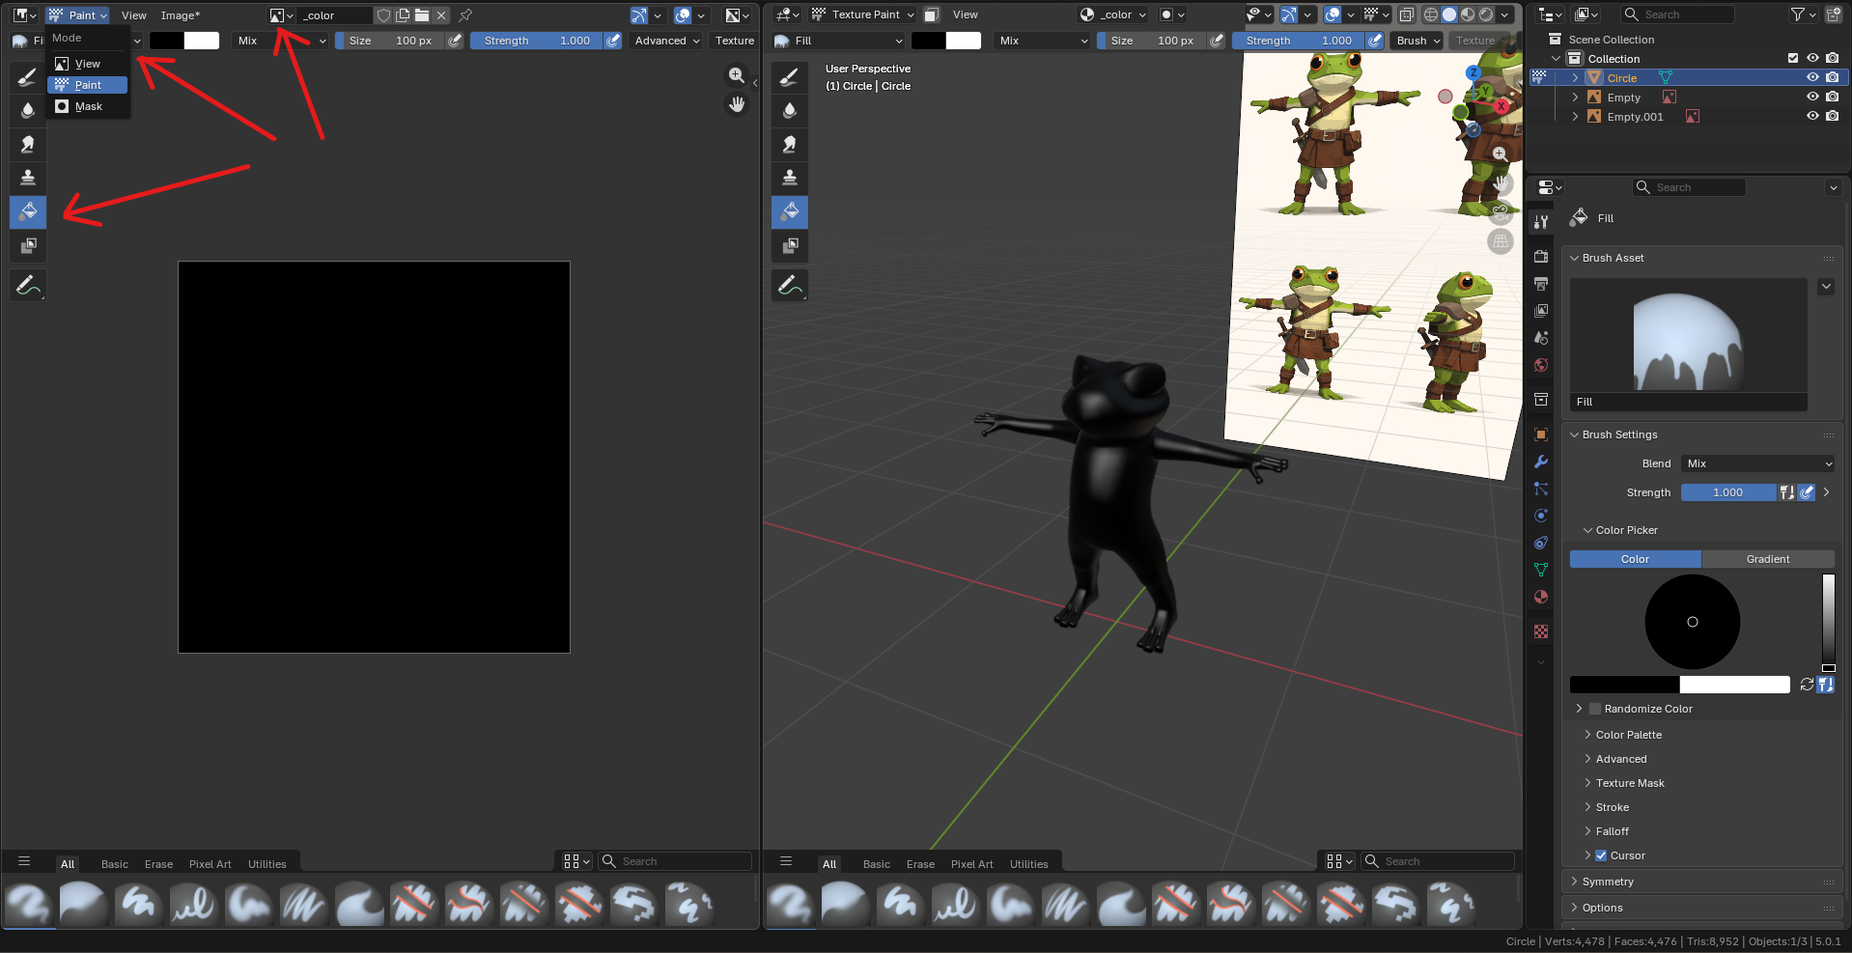Choose Mask from the Mode menu

tap(88, 106)
